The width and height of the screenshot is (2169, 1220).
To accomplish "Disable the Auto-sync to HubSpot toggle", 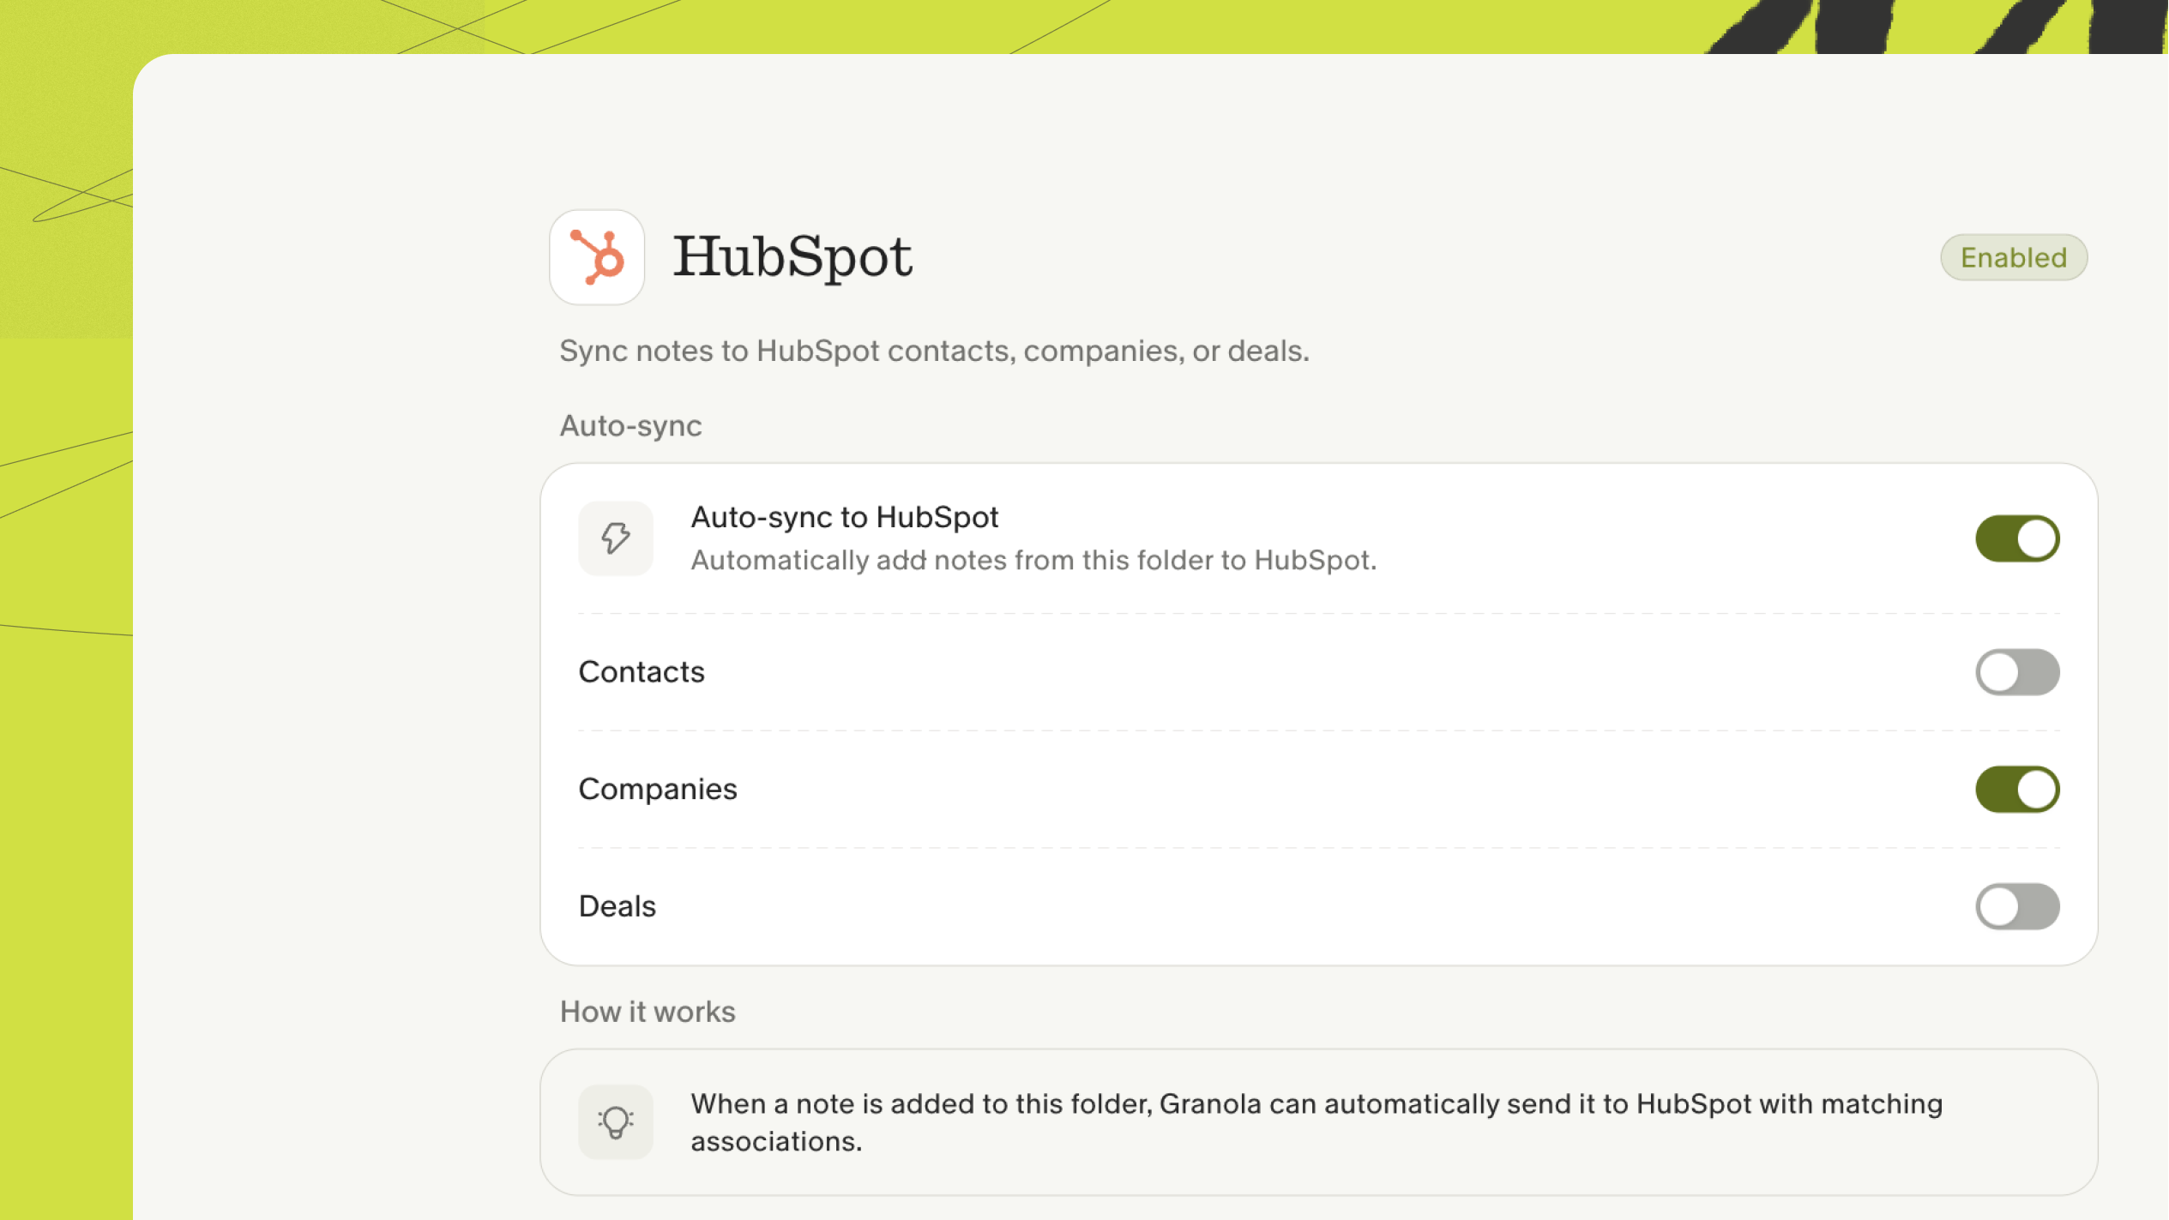I will pos(2017,538).
